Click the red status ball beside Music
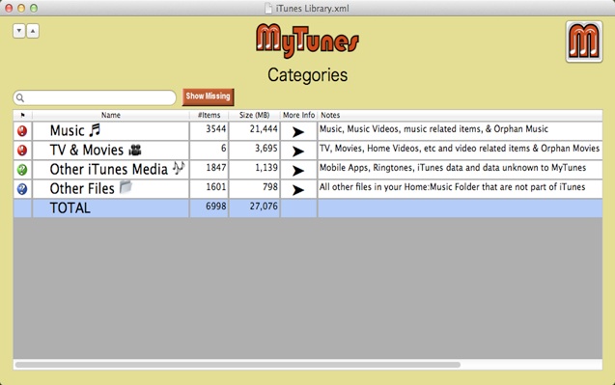The image size is (615, 385). 22,131
